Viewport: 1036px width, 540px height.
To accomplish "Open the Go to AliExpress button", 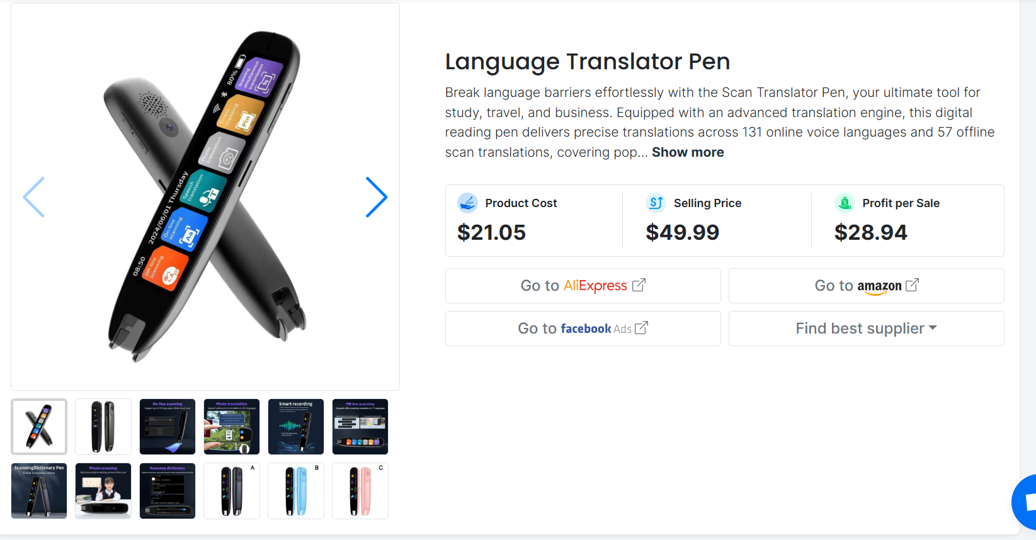I will tap(583, 286).
